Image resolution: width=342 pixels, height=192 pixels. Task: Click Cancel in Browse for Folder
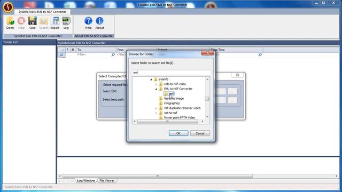pos(200,133)
